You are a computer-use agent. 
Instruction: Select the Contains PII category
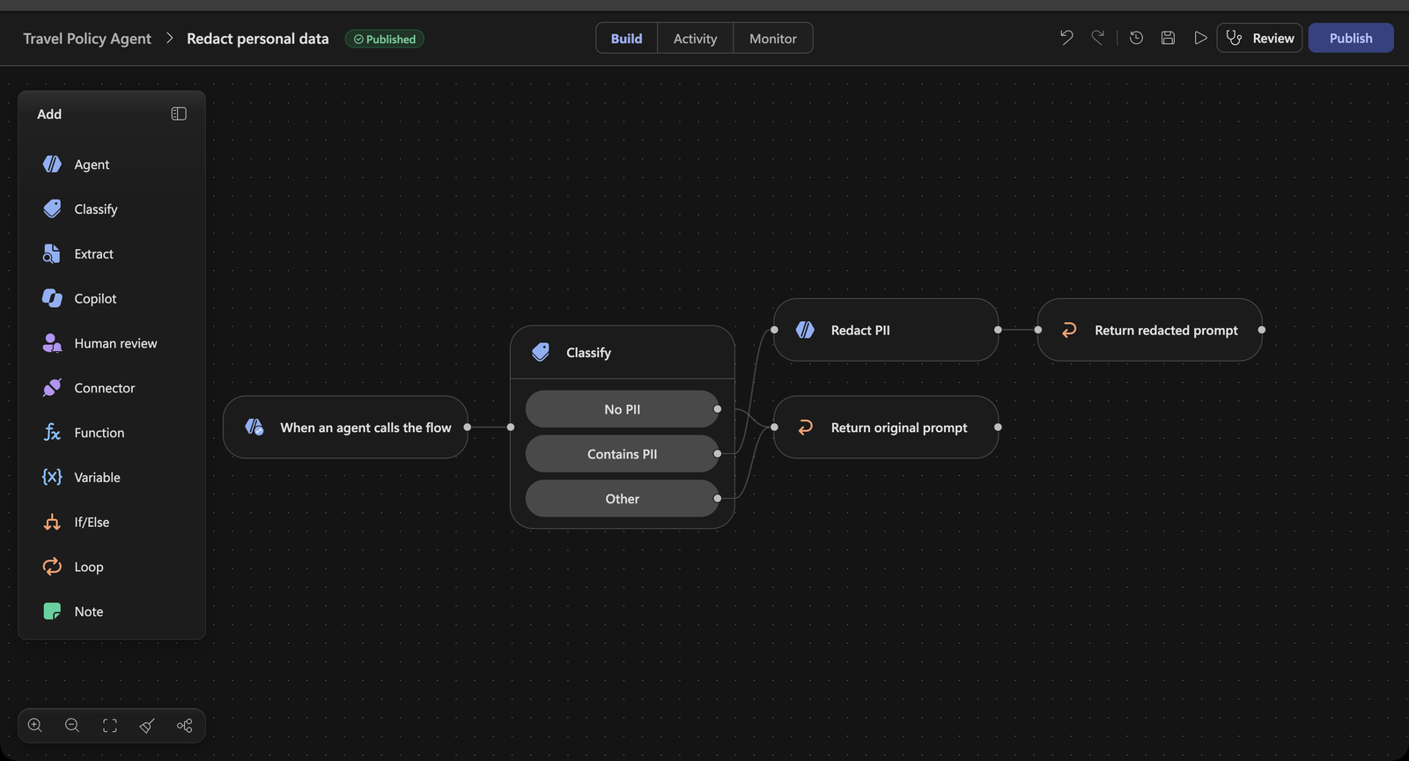point(623,454)
